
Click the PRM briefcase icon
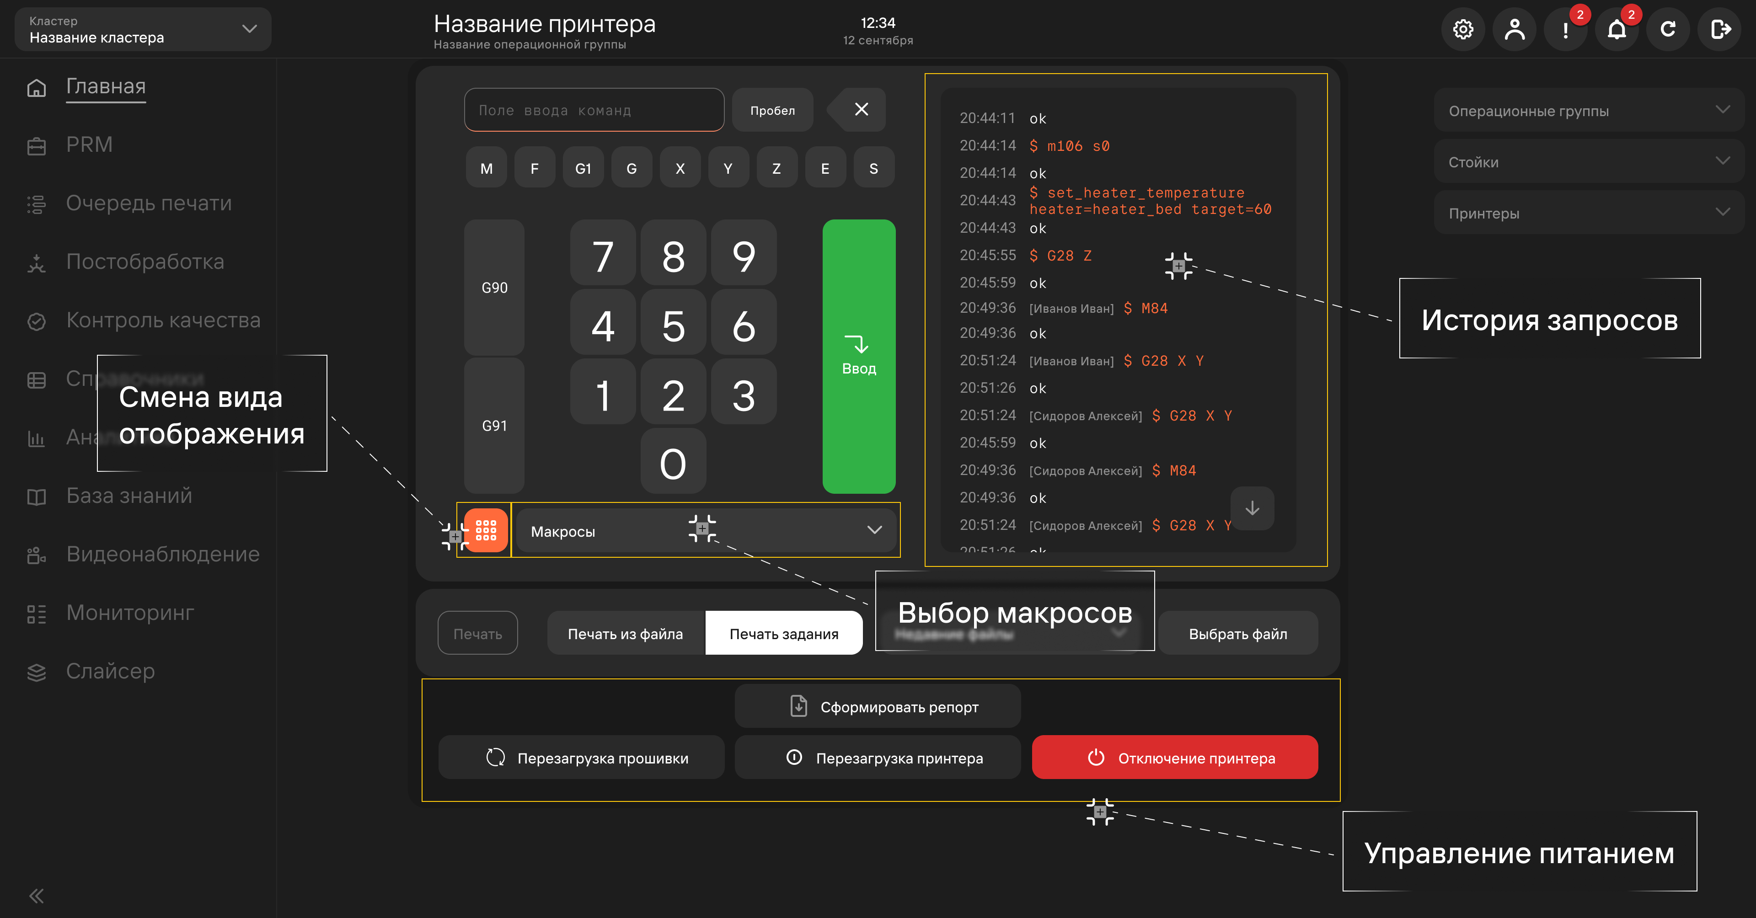(36, 146)
